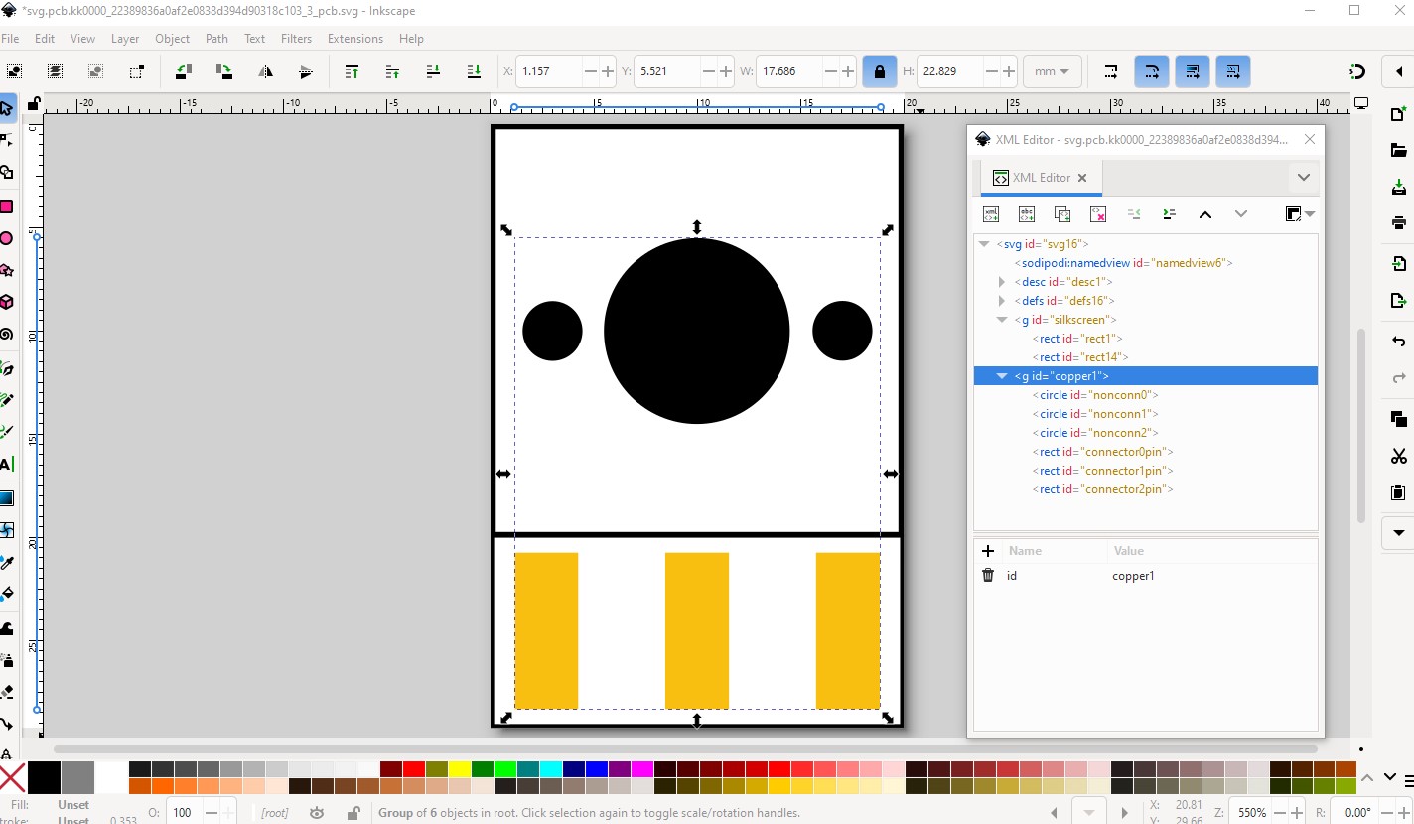Flip selection horizontally via toolbar icon
This screenshot has width=1414, height=824.
pos(265,71)
